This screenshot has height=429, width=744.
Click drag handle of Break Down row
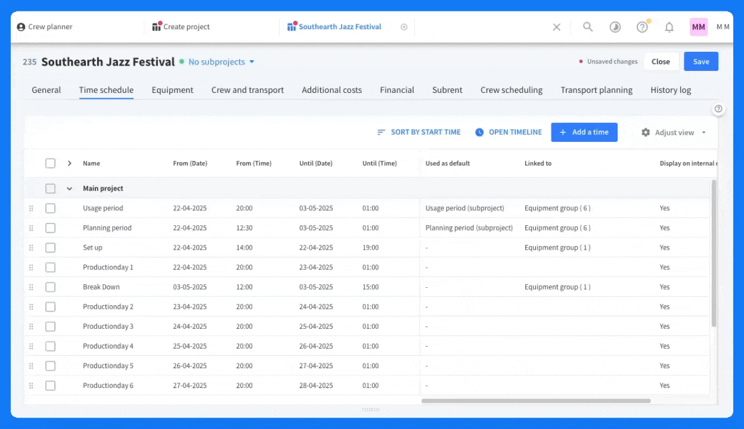(x=31, y=287)
